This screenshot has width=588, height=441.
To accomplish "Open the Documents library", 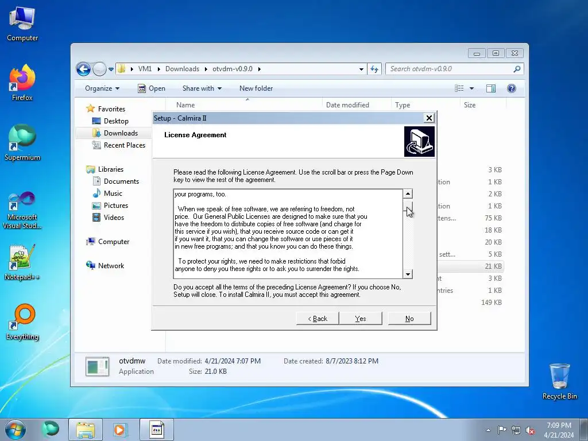I will 121,181.
